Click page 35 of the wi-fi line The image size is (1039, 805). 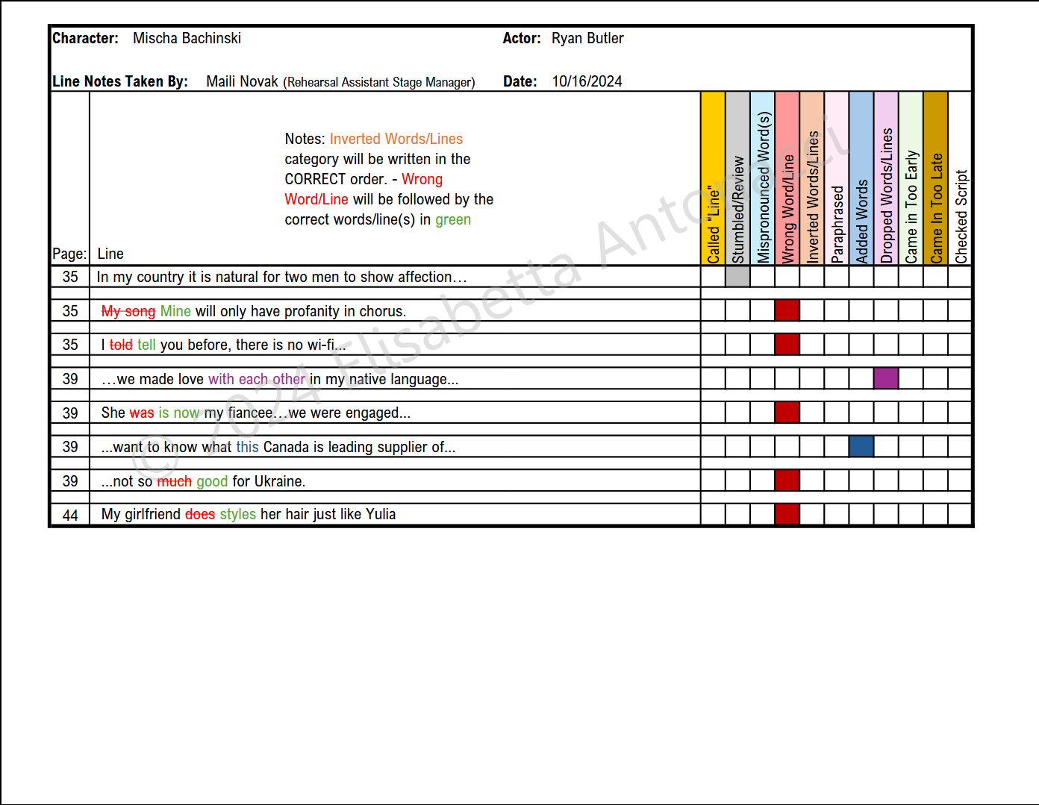click(70, 345)
